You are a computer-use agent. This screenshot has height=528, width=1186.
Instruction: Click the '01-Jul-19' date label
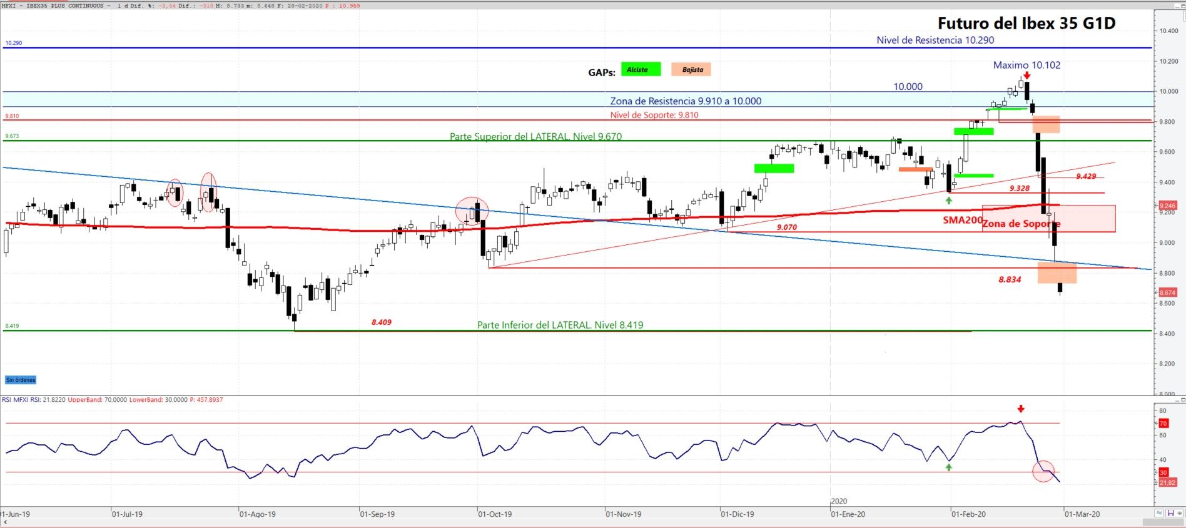pyautogui.click(x=127, y=514)
